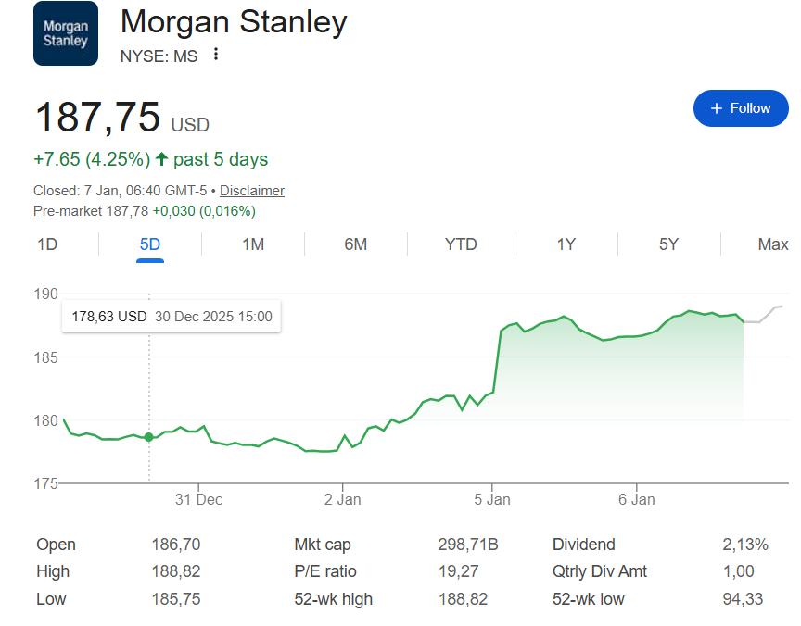
Task: Click the Mkt cap value 298,71B
Action: (467, 545)
